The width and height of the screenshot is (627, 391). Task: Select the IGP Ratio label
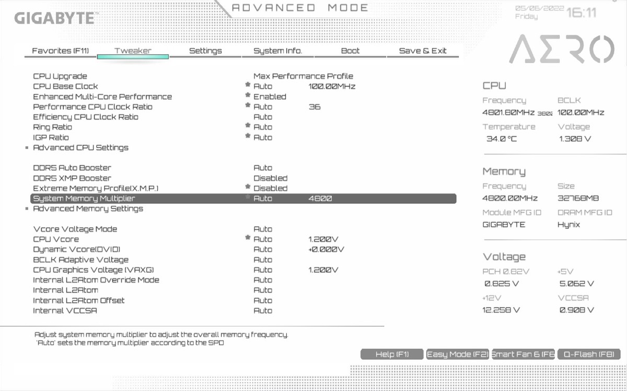51,137
